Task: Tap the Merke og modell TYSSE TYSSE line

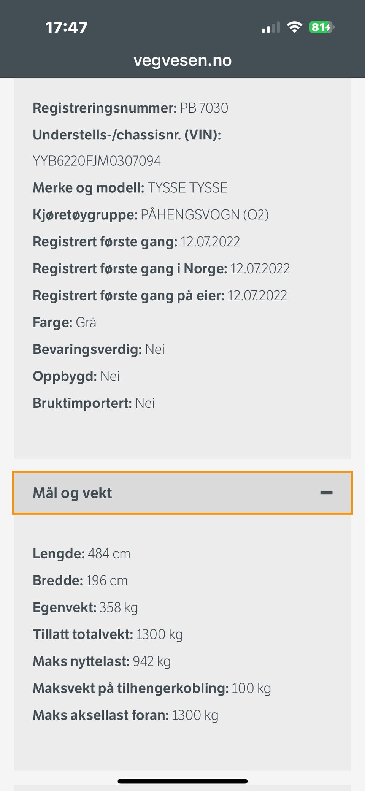Action: 130,188
